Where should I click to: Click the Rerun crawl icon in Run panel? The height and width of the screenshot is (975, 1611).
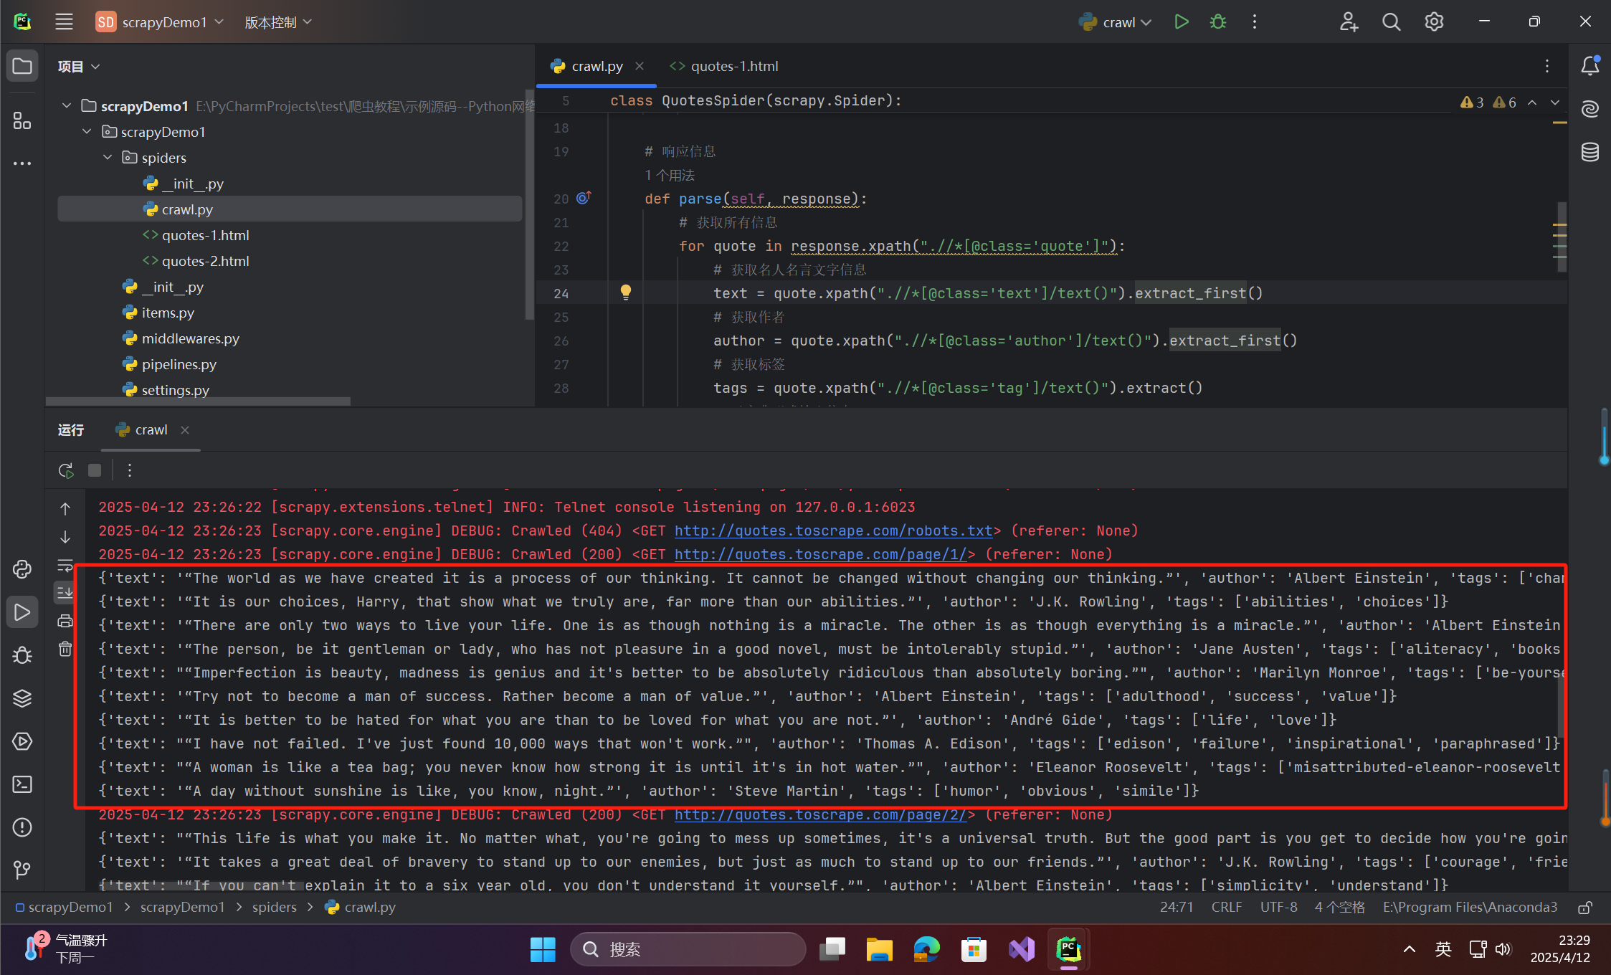(x=66, y=470)
